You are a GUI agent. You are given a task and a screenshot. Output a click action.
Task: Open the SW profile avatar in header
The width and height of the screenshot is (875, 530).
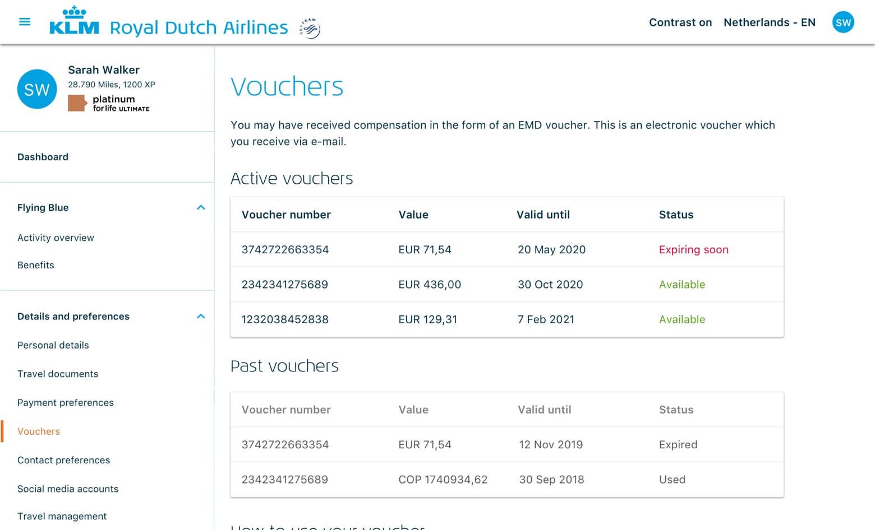(842, 22)
